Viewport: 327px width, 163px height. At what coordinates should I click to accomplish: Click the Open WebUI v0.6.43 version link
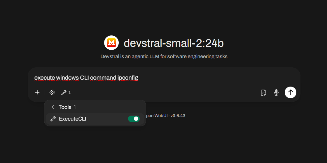(166, 116)
